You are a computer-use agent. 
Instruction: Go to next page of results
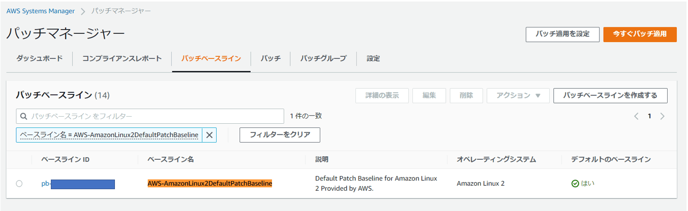pos(662,116)
